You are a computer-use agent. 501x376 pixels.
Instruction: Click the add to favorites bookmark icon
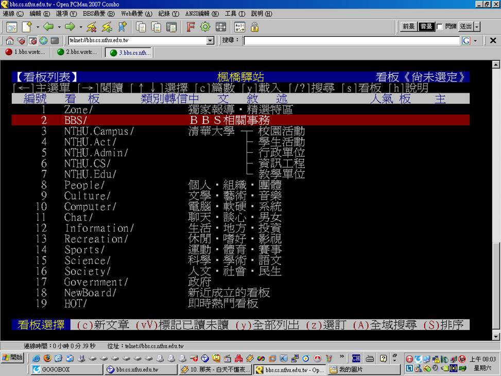pyautogui.click(x=123, y=27)
